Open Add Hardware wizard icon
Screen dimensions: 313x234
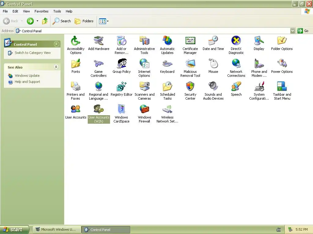pos(98,41)
